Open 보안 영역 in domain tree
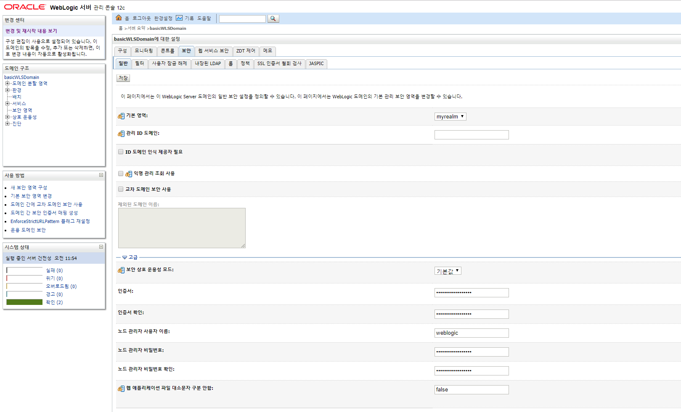The width and height of the screenshot is (681, 412). click(22, 110)
